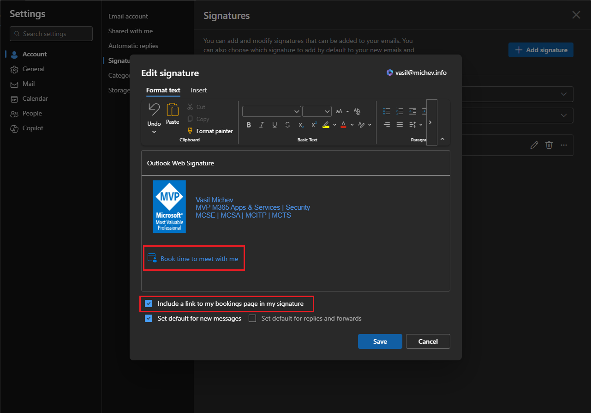The width and height of the screenshot is (591, 413).
Task: Justify the paragraph text
Action: click(x=400, y=125)
